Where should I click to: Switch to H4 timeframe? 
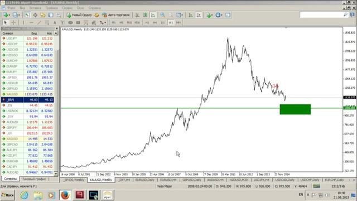tap(155, 22)
